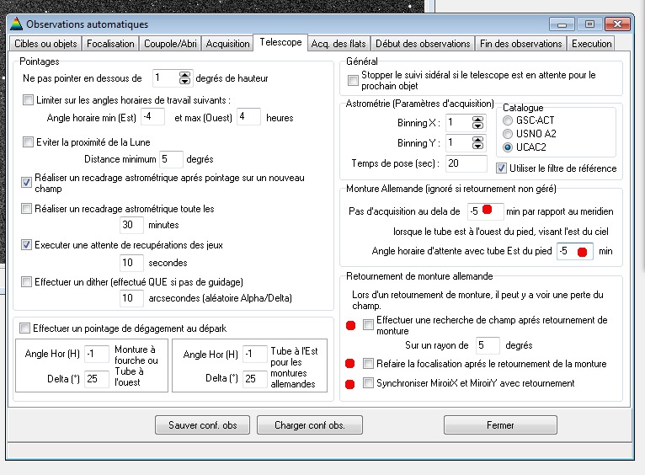
Task: Select the GSC-ACT catalogue
Action: (x=508, y=120)
